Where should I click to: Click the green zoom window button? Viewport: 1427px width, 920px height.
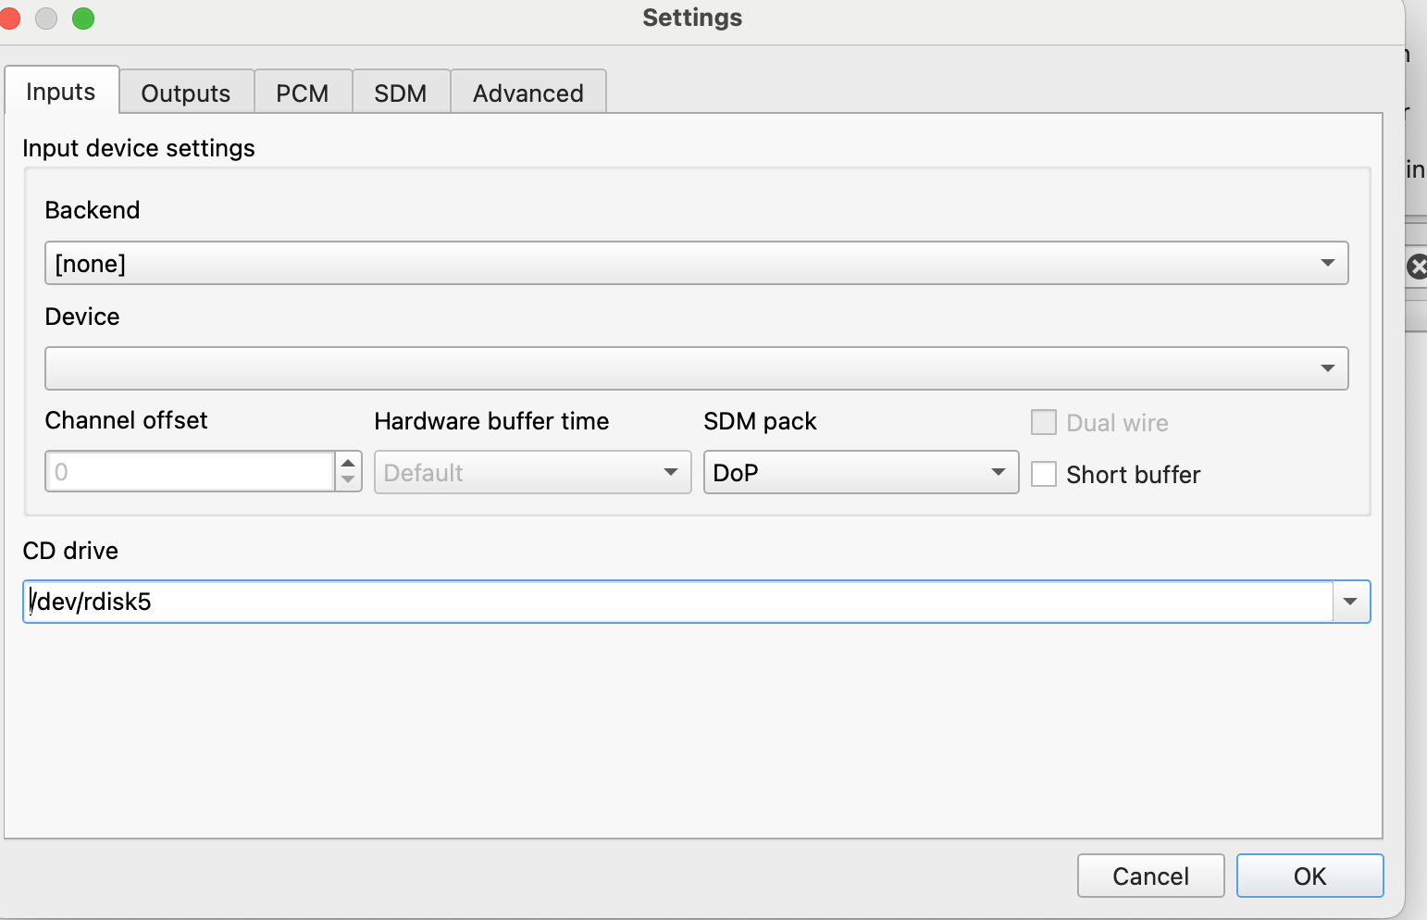pyautogui.click(x=83, y=18)
